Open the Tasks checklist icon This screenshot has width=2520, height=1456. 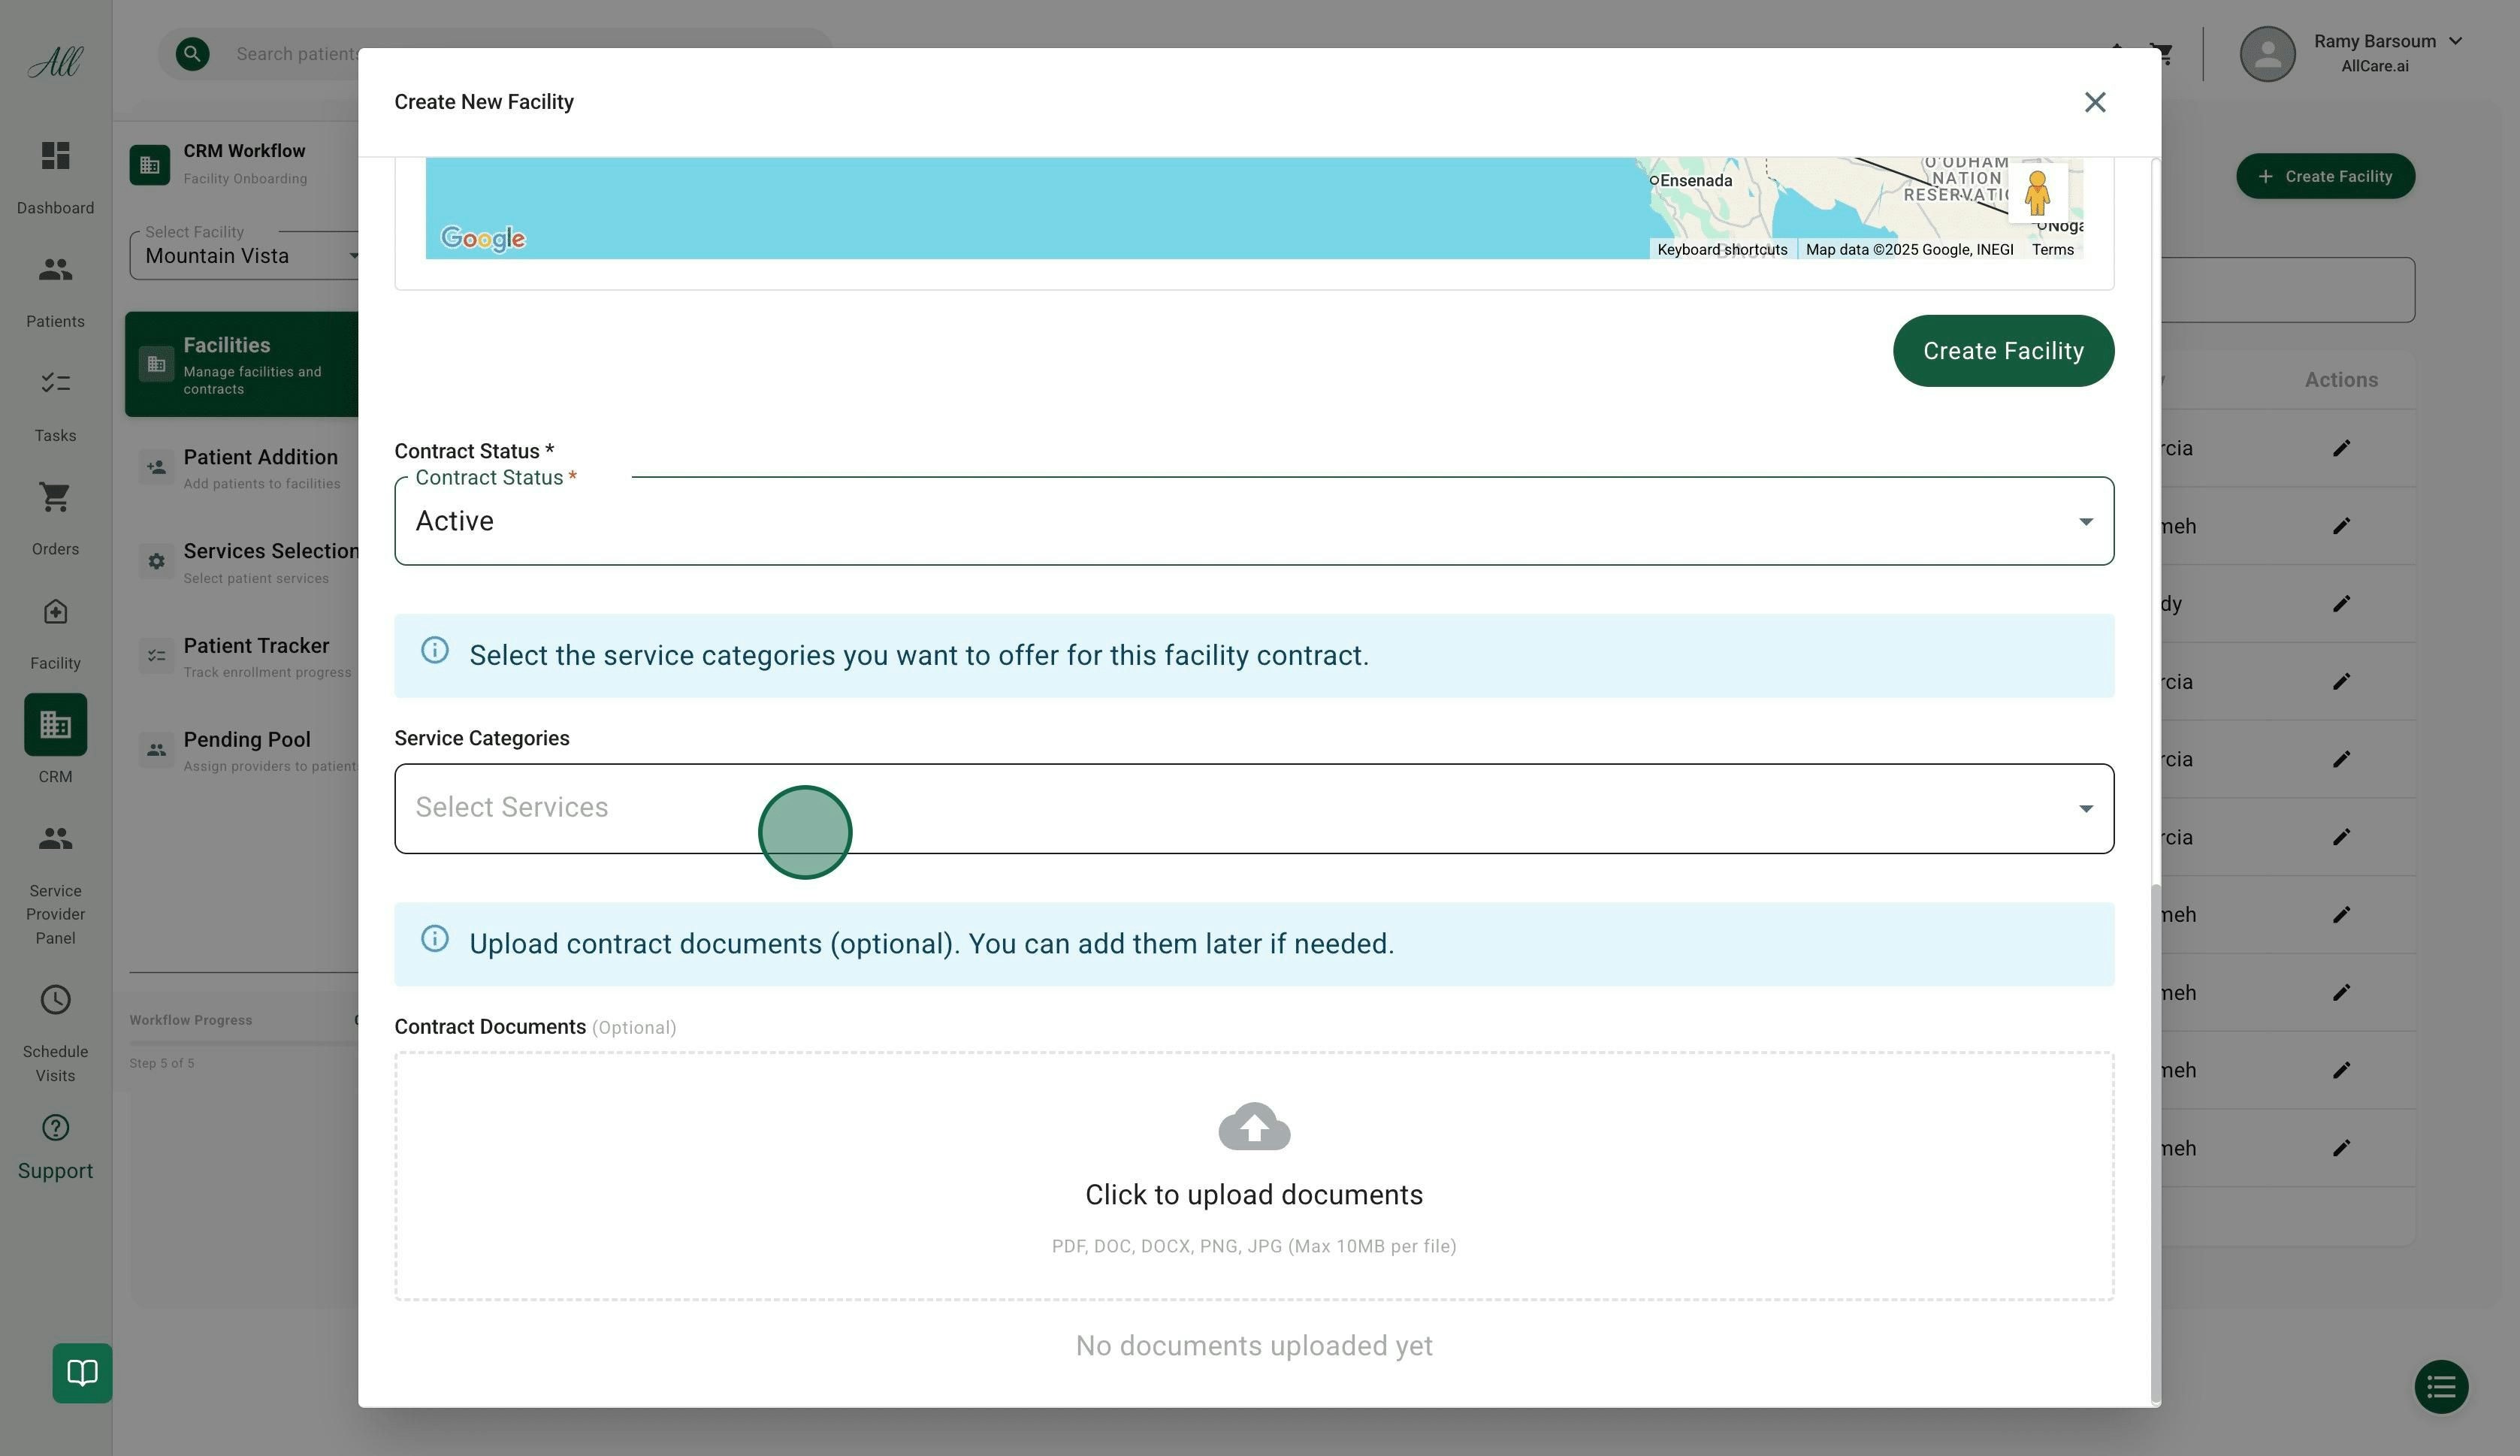click(55, 383)
